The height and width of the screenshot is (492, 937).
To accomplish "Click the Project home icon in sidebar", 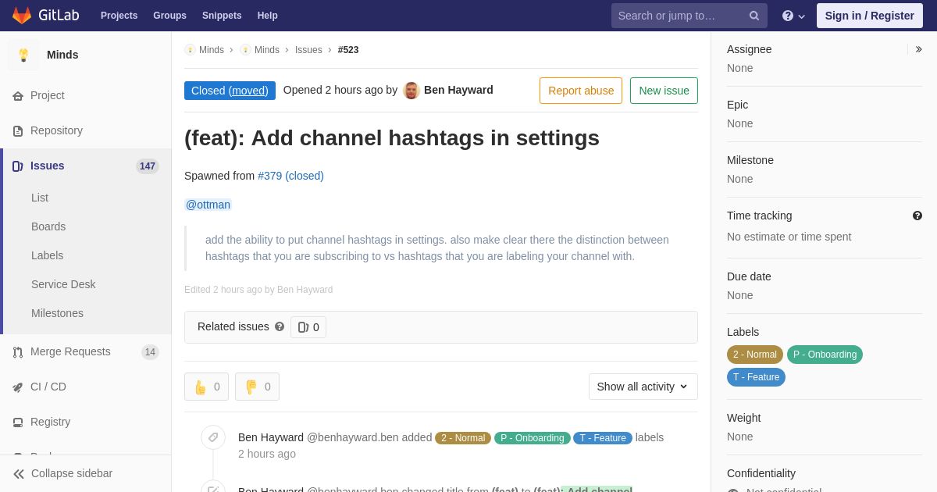I will [x=18, y=96].
